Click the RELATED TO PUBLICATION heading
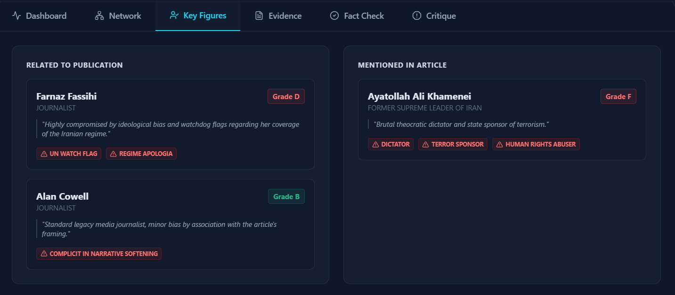Image resolution: width=675 pixels, height=295 pixels. 74,65
